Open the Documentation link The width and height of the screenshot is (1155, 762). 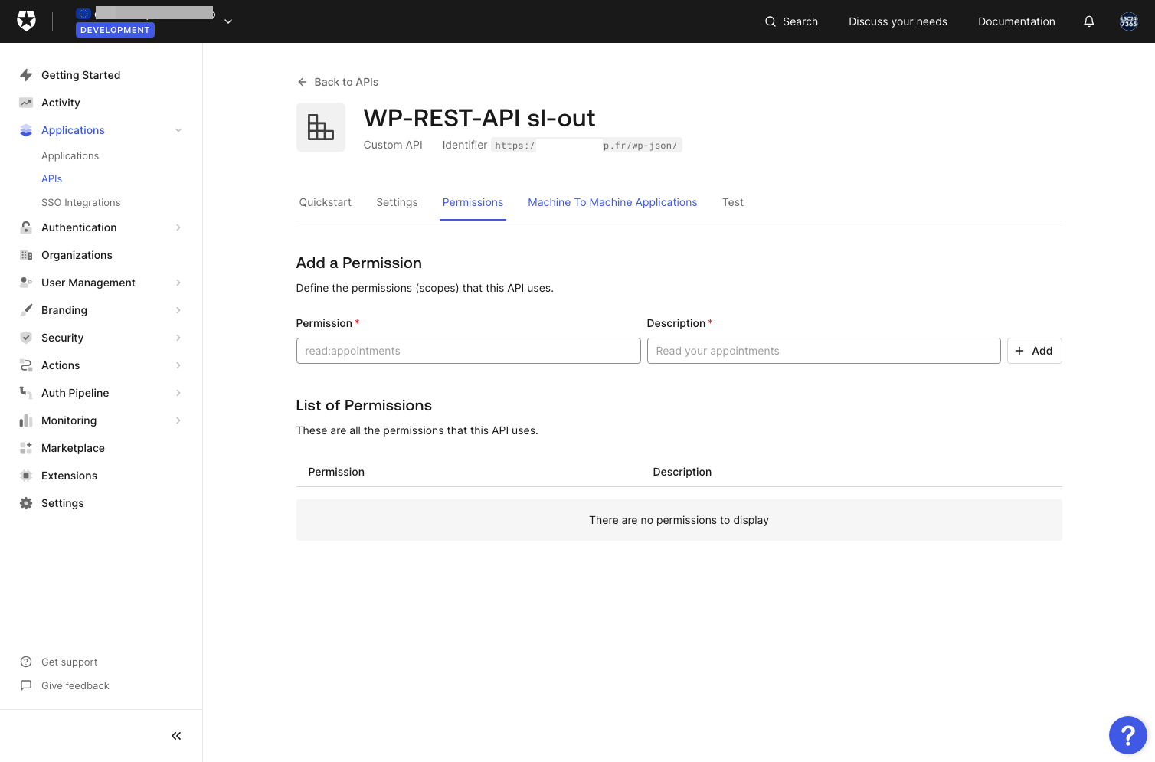coord(1016,21)
